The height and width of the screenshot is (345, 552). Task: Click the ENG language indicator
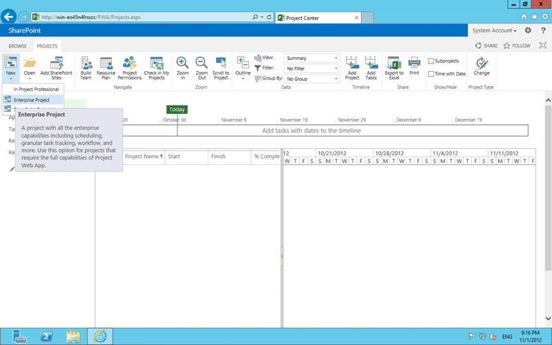tap(507, 337)
